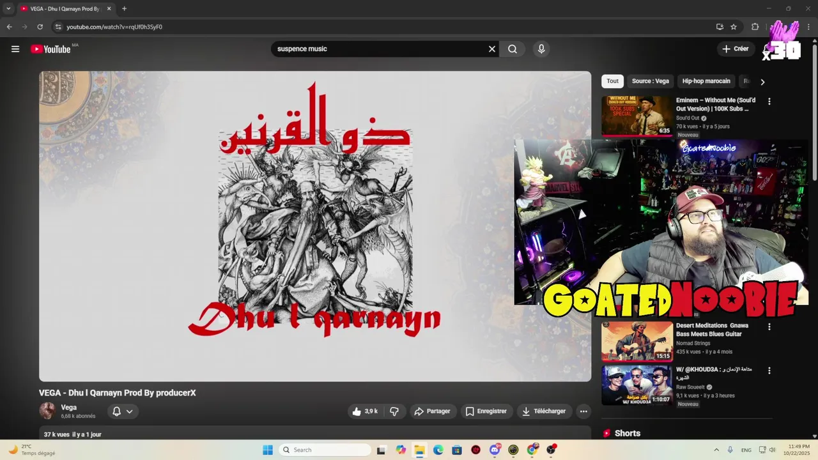Close the VEGA - Dhu l Qarnayn tab
Screen dimensions: 818x460
[109, 9]
